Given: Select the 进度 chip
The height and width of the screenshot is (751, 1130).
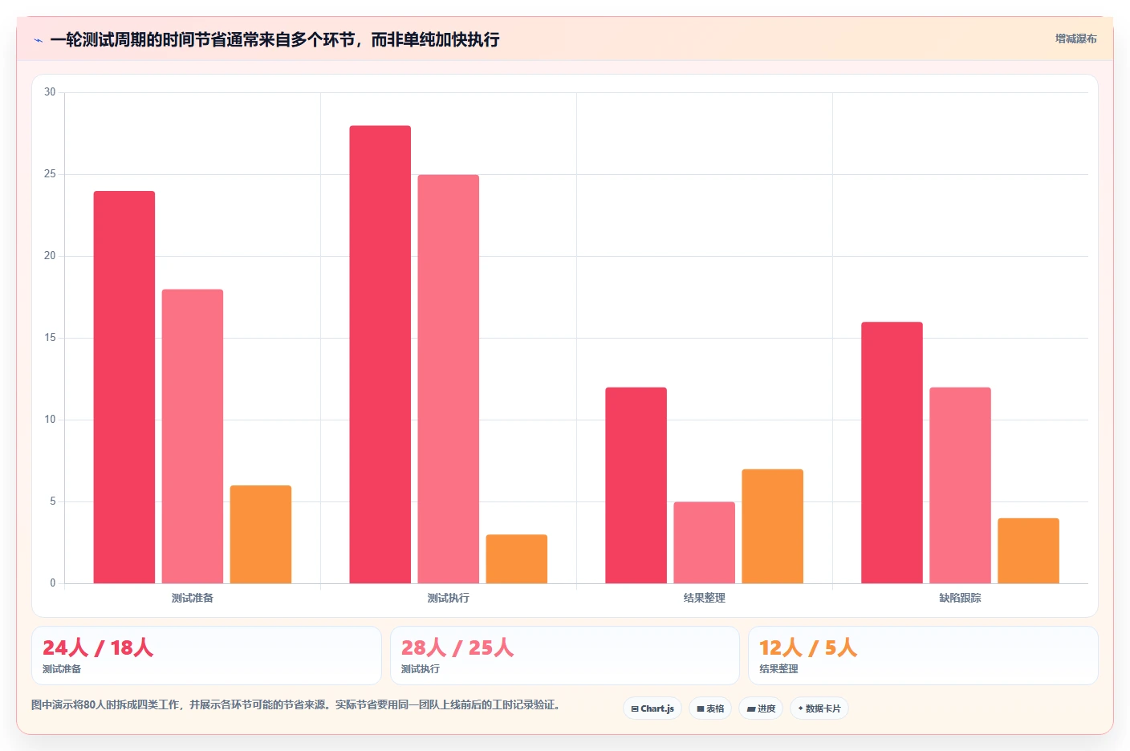Looking at the screenshot, I should 761,708.
